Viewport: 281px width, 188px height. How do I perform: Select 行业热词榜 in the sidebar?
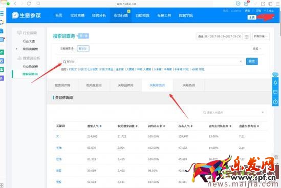[x=30, y=66]
